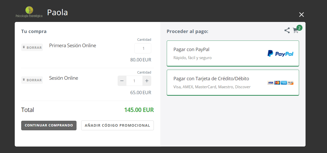Click the Psicología Estratégica logo
The height and width of the screenshot is (153, 327).
(29, 12)
